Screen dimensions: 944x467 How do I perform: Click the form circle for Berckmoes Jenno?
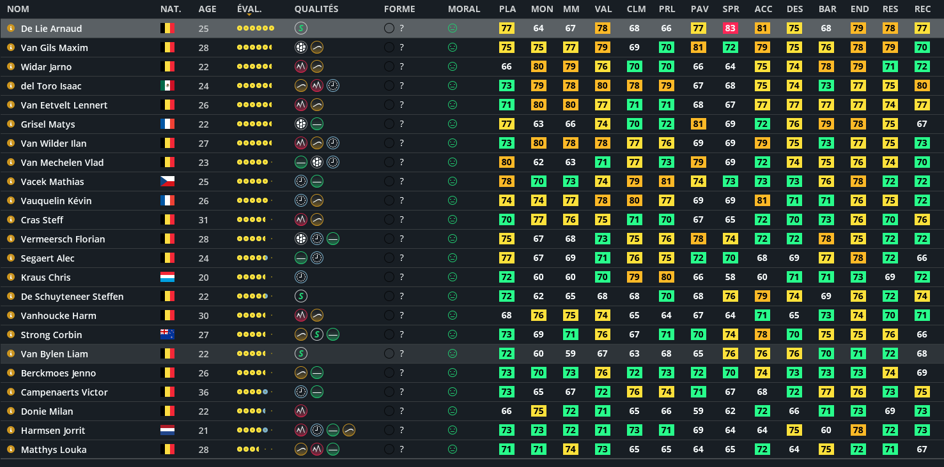pos(389,373)
